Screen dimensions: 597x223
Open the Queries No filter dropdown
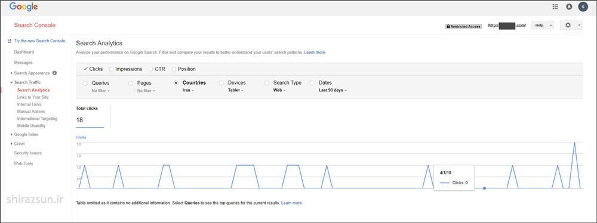tap(101, 91)
